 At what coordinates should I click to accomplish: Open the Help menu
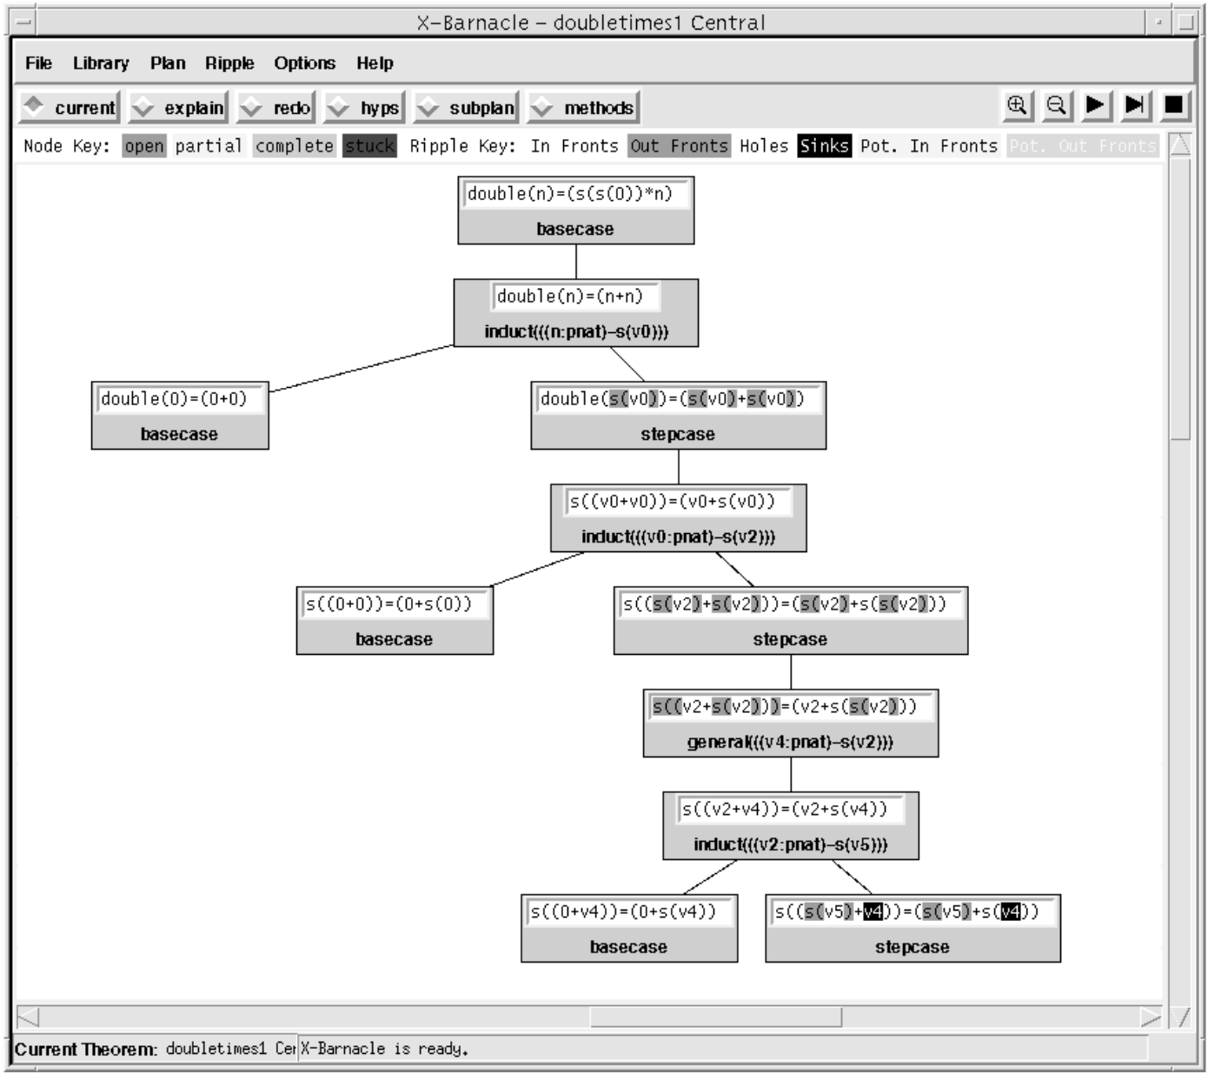[x=375, y=63]
